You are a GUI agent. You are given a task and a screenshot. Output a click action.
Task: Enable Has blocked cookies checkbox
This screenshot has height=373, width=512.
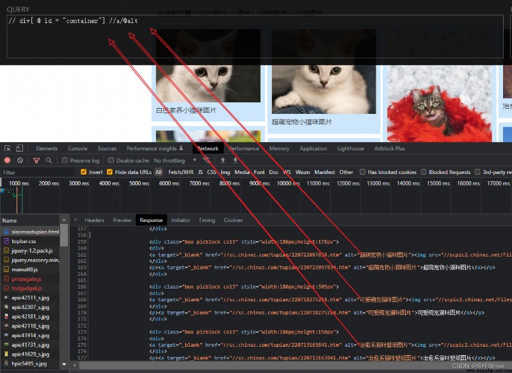(362, 172)
